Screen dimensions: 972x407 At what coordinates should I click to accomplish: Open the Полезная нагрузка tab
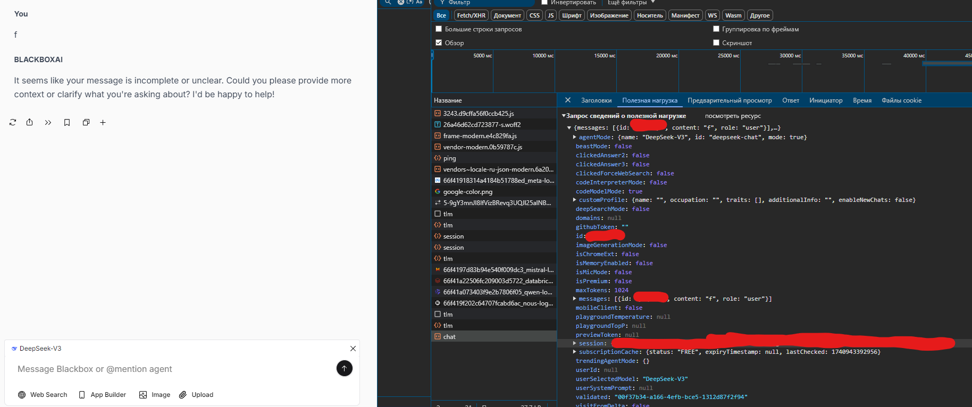(650, 100)
